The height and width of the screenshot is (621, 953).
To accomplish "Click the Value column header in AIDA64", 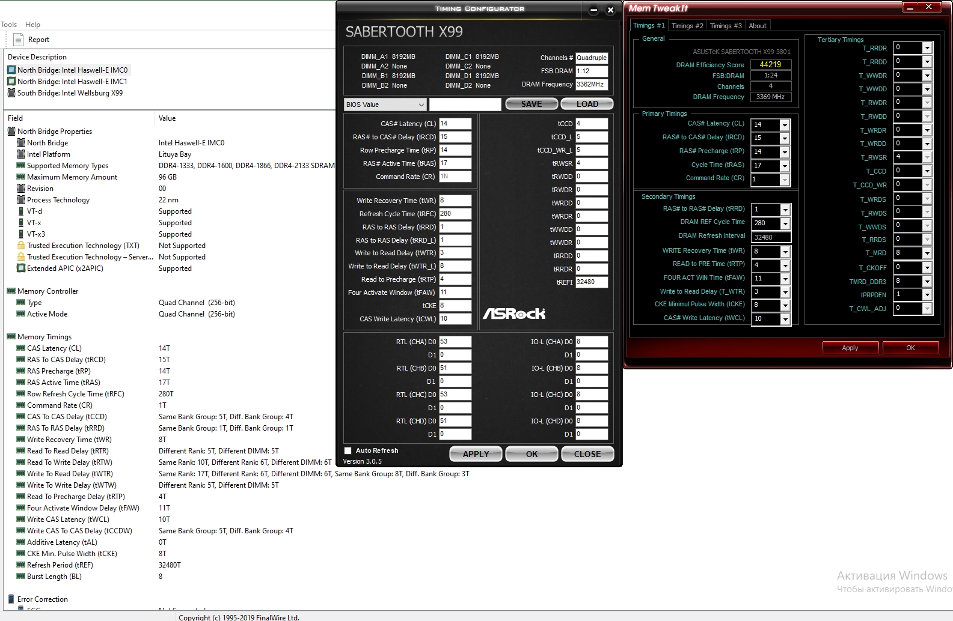I will click(x=167, y=118).
